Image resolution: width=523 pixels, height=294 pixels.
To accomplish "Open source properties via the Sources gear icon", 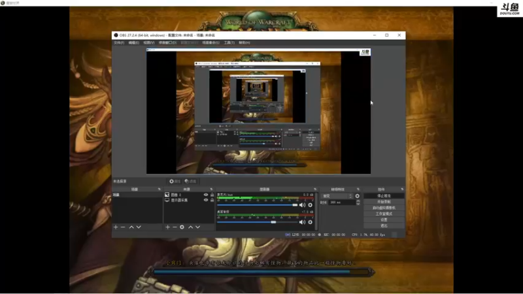I will (182, 227).
